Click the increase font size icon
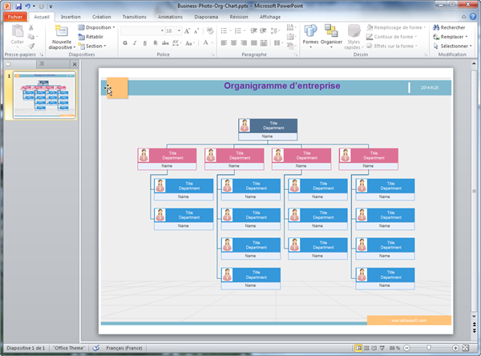Screen dimensions: 481x356 pos(188,30)
